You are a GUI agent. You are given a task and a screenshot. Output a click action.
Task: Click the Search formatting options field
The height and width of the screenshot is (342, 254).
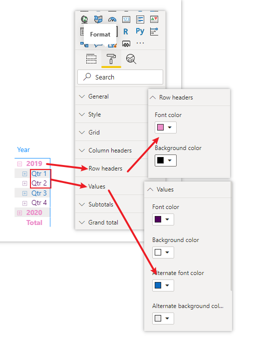tap(120, 77)
